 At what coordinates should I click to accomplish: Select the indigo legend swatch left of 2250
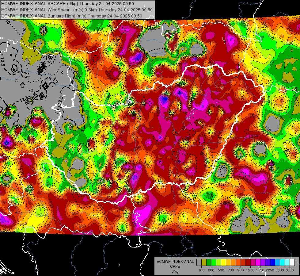(268, 262)
